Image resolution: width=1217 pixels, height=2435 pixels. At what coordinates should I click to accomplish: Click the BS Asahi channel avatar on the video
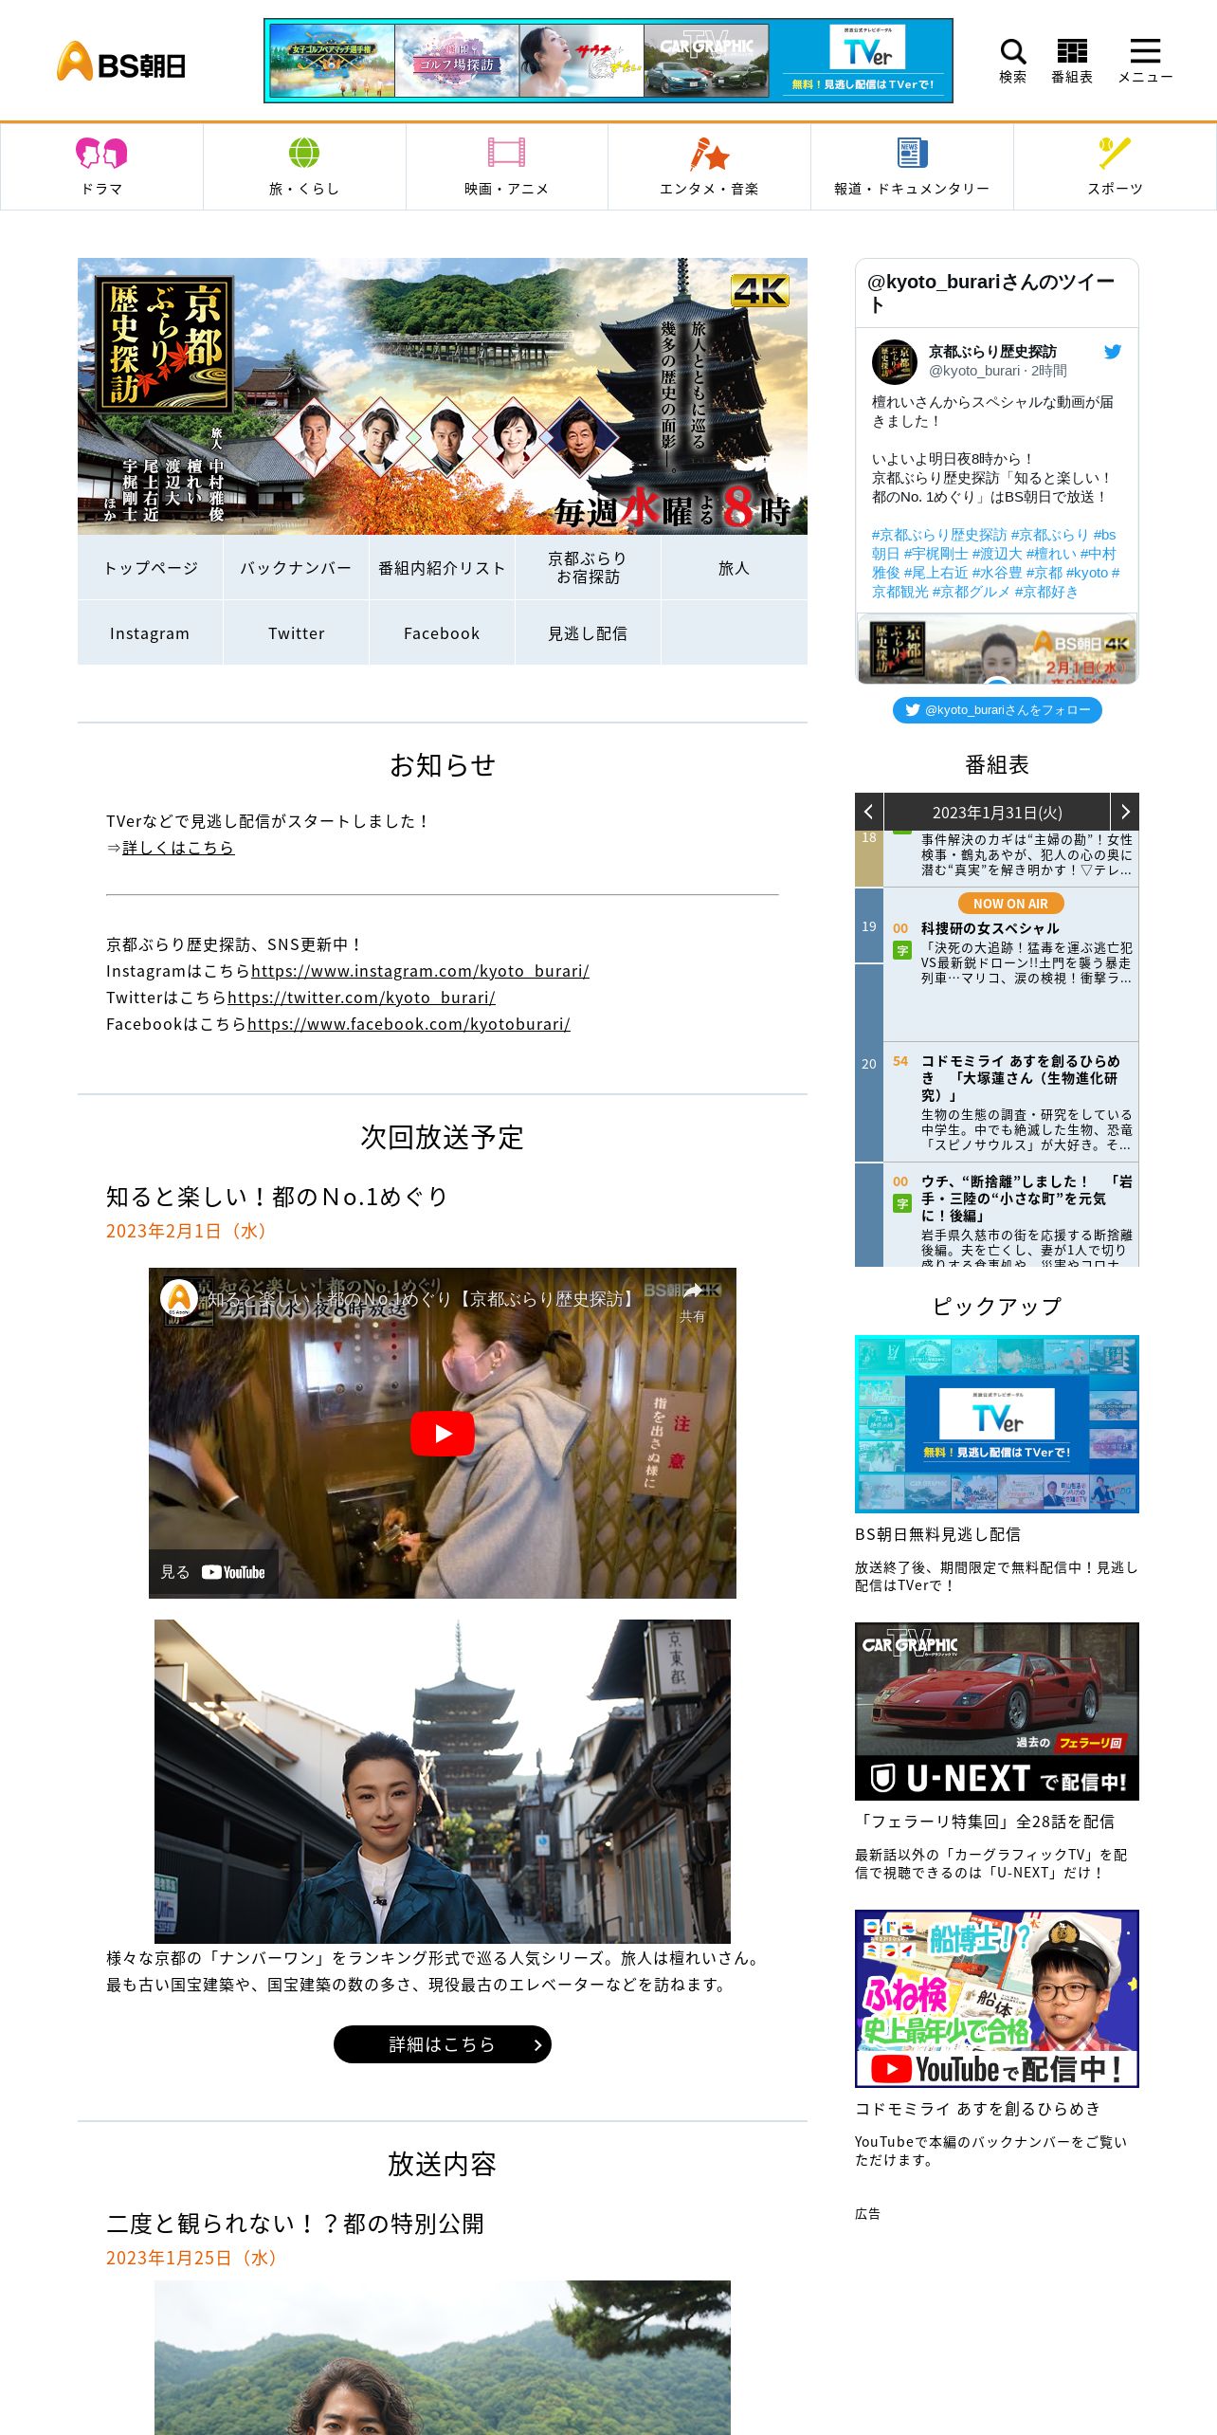[179, 1298]
